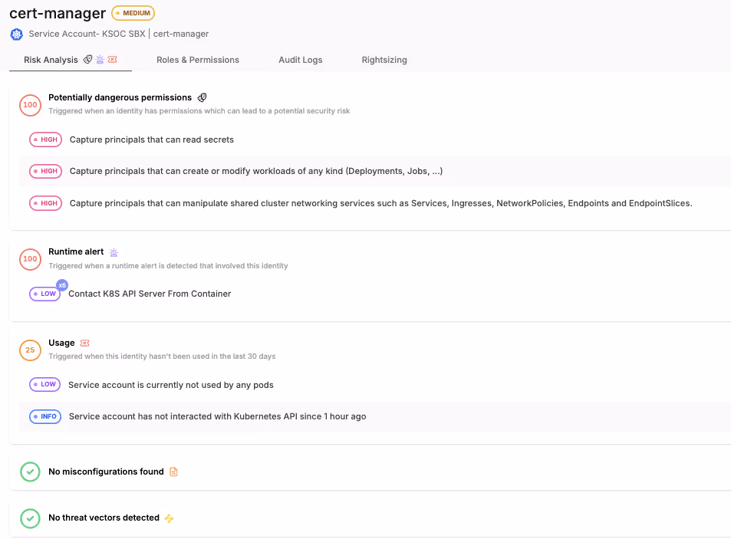The width and height of the screenshot is (731, 539).
Task: Click green checkmark for No misconfigurations found
Action: click(31, 472)
